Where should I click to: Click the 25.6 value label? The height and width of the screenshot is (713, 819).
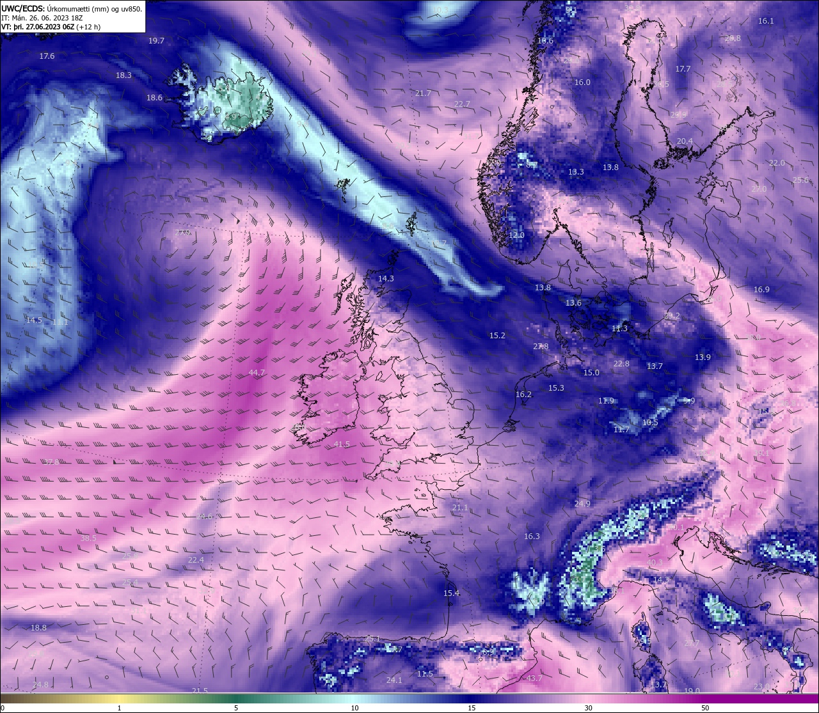800,180
